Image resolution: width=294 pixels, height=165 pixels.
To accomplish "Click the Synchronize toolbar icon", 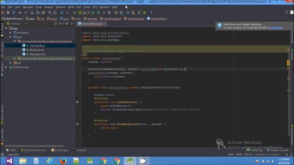I will tap(13, 13).
